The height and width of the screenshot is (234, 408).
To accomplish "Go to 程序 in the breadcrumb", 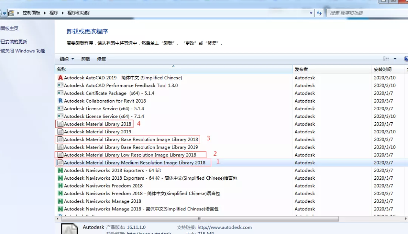I will click(54, 13).
